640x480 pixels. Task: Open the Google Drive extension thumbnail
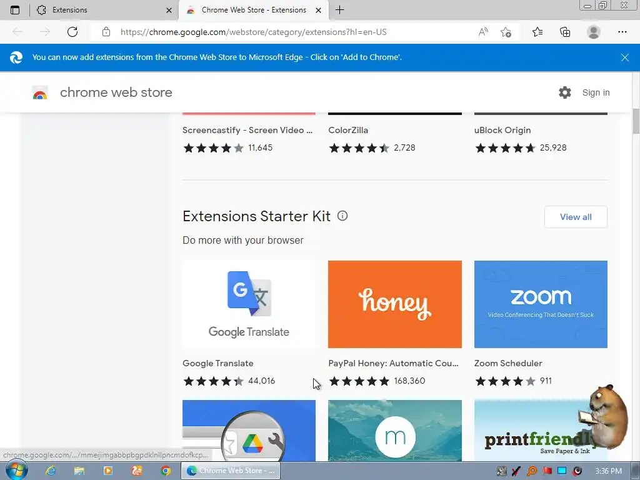coord(249,431)
